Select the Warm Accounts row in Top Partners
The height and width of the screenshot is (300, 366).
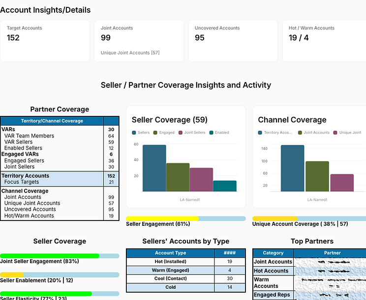[x=309, y=283]
